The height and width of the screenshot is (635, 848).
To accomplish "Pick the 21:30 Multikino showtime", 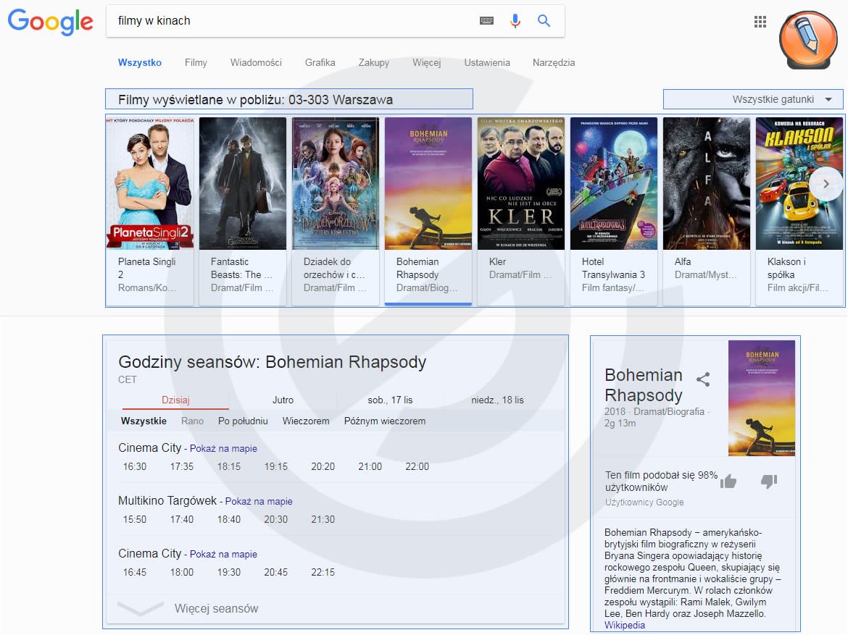I will tap(323, 519).
